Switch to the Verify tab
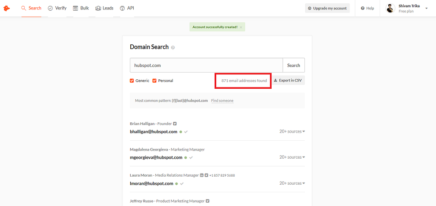Screen dimensions: 436x206 tap(57, 8)
